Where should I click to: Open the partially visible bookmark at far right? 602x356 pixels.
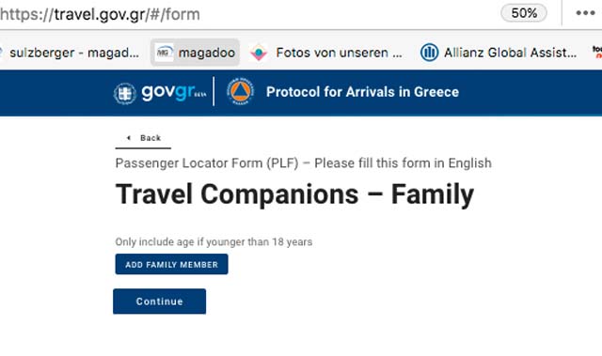point(597,53)
